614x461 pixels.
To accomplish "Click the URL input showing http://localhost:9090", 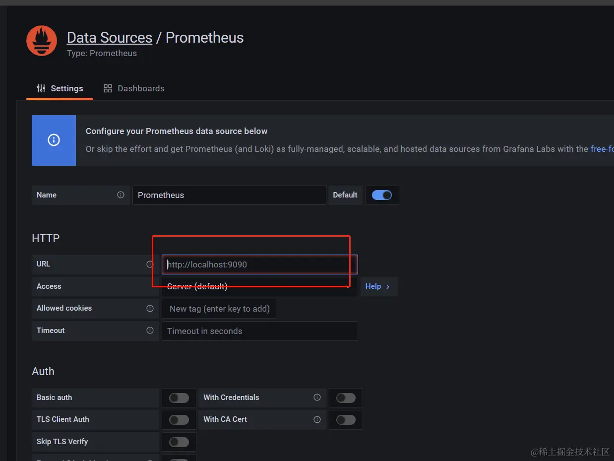I will [x=258, y=264].
